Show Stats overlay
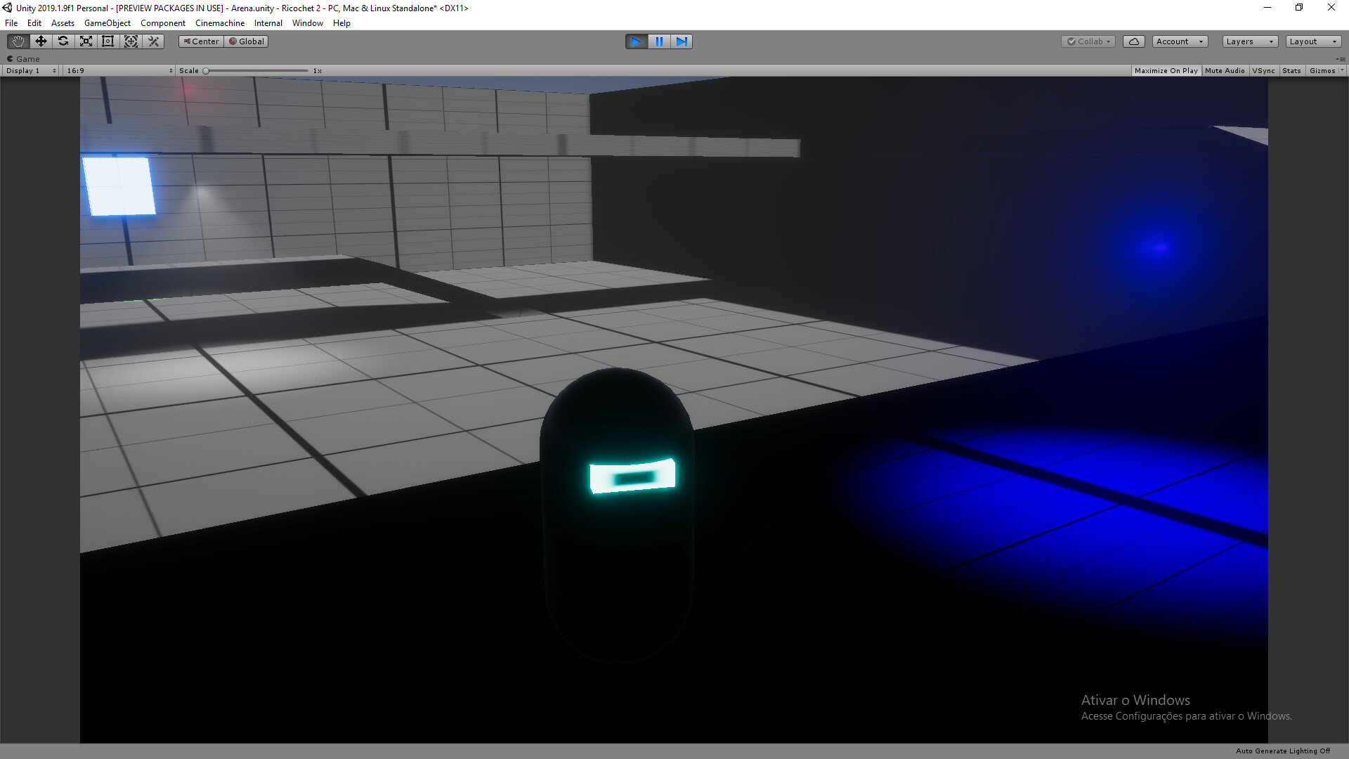This screenshot has height=759, width=1349. pos(1291,71)
